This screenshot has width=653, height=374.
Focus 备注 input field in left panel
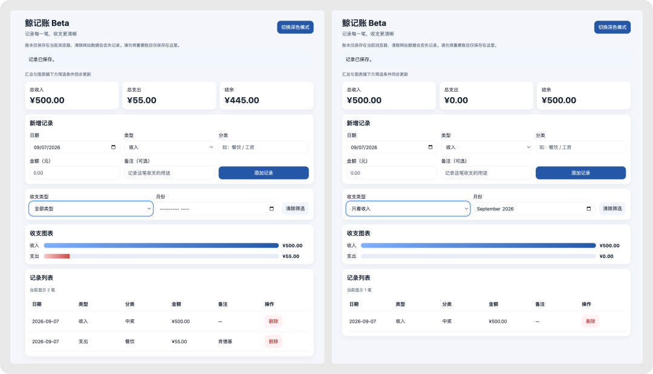(x=169, y=173)
